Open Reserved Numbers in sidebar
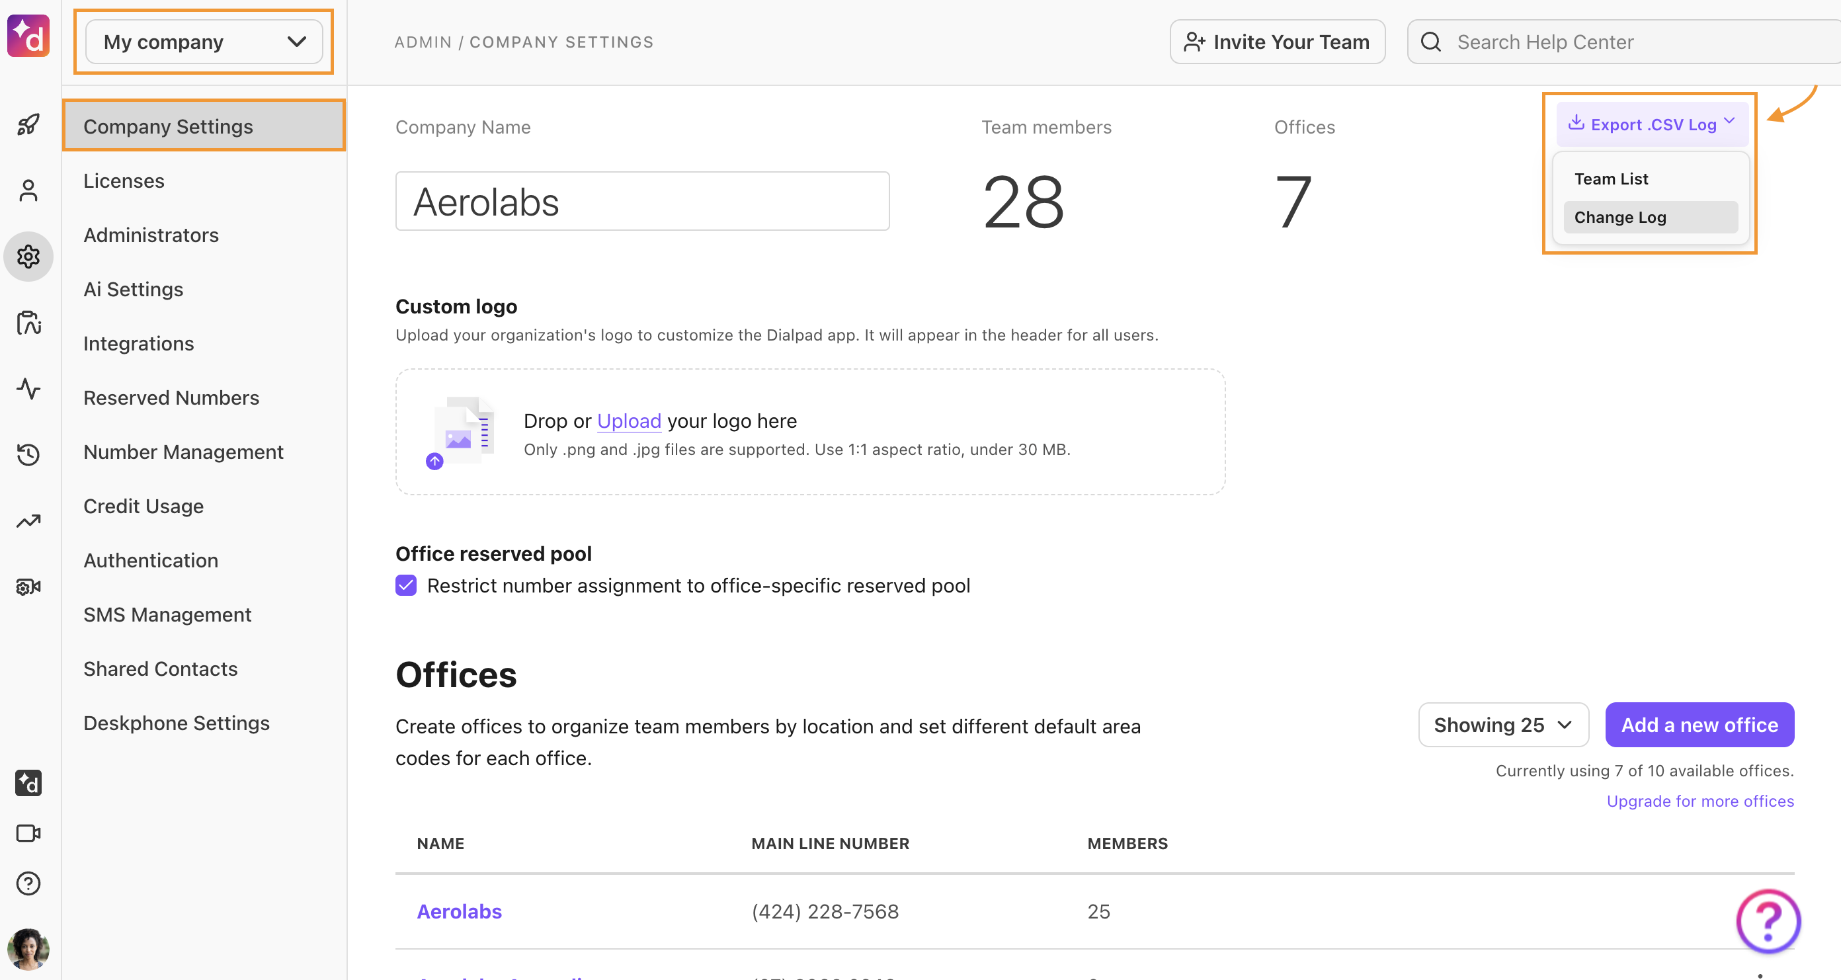Image resolution: width=1841 pixels, height=980 pixels. (171, 397)
